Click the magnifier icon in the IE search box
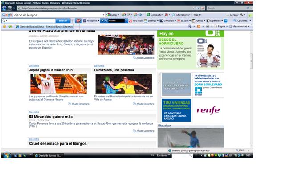The width and height of the screenshot is (285, 178). click(x=248, y=8)
